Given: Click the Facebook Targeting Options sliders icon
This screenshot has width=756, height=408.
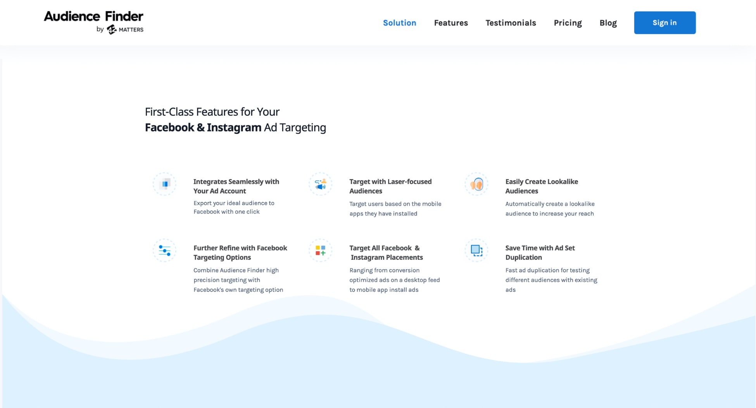Looking at the screenshot, I should point(165,250).
